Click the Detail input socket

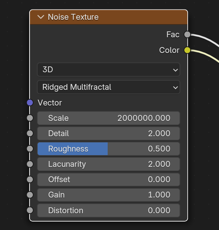tap(30, 133)
